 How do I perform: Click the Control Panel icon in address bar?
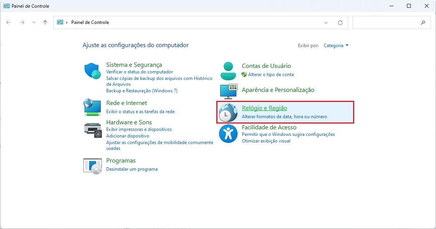[x=60, y=22]
